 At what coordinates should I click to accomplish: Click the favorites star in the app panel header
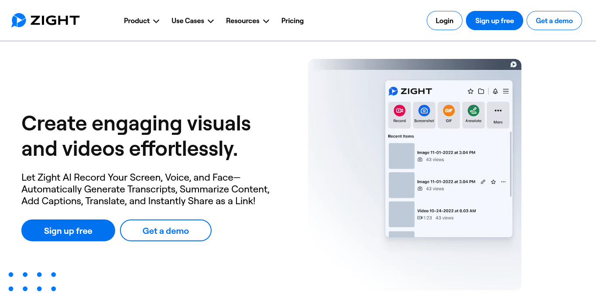coord(470,91)
